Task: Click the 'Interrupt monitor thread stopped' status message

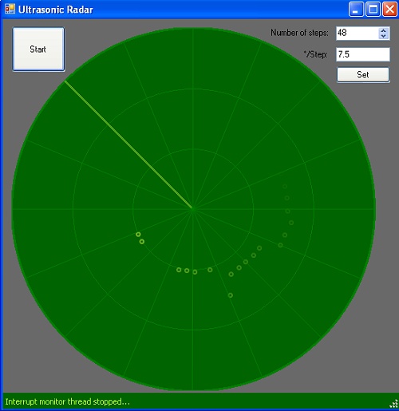Action: tap(68, 401)
